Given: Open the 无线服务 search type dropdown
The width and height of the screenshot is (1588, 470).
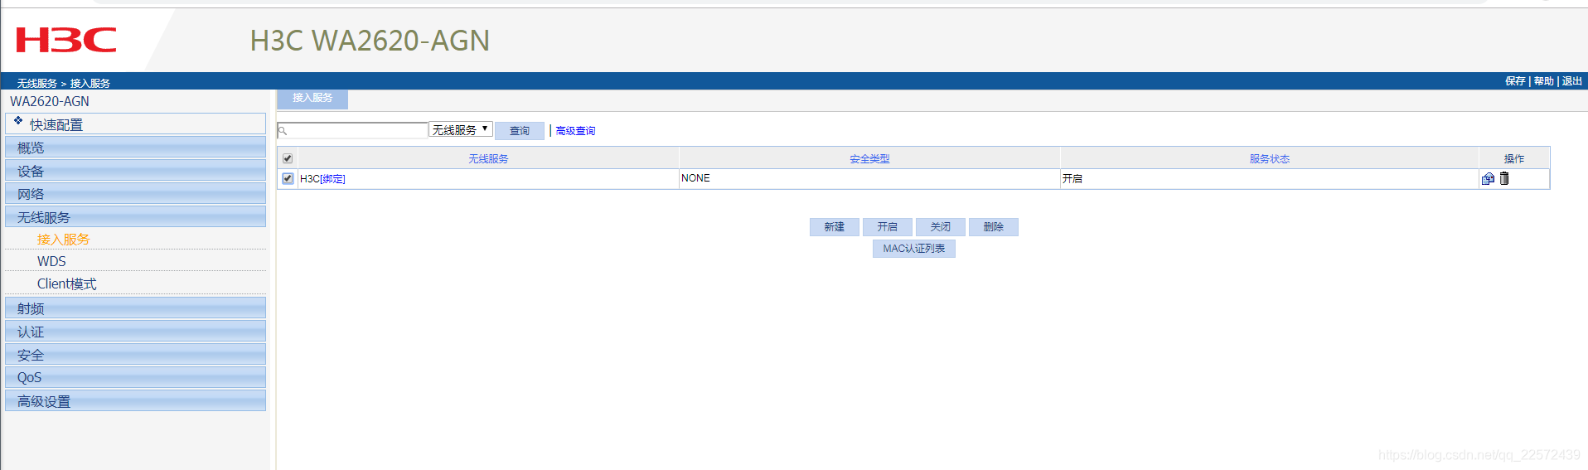Looking at the screenshot, I should pyautogui.click(x=461, y=130).
